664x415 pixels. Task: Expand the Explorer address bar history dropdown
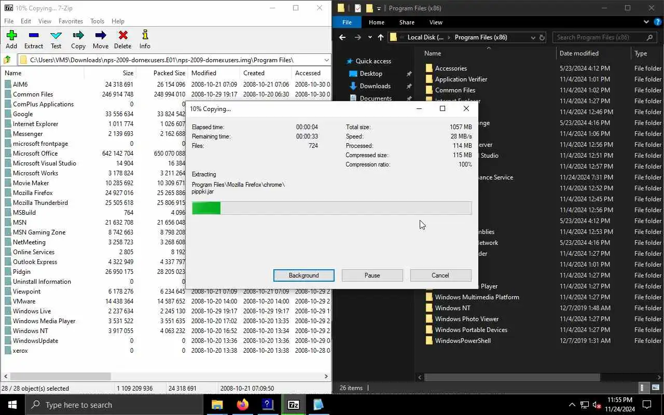[x=533, y=37]
